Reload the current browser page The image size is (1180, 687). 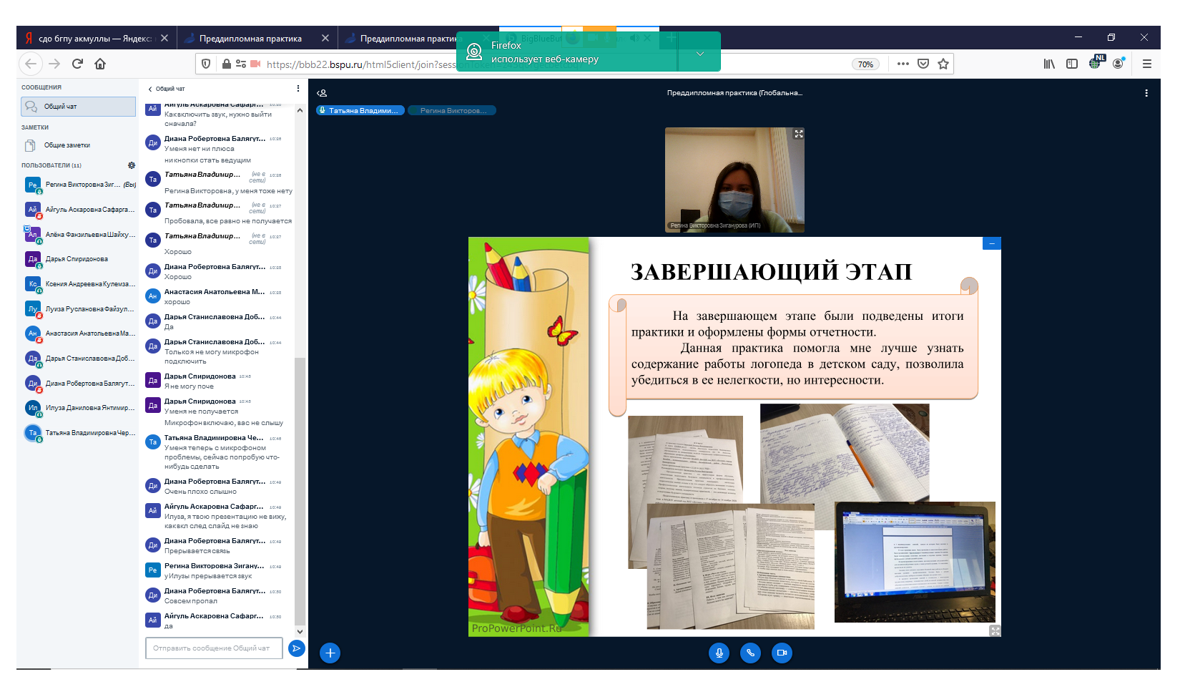[x=77, y=64]
